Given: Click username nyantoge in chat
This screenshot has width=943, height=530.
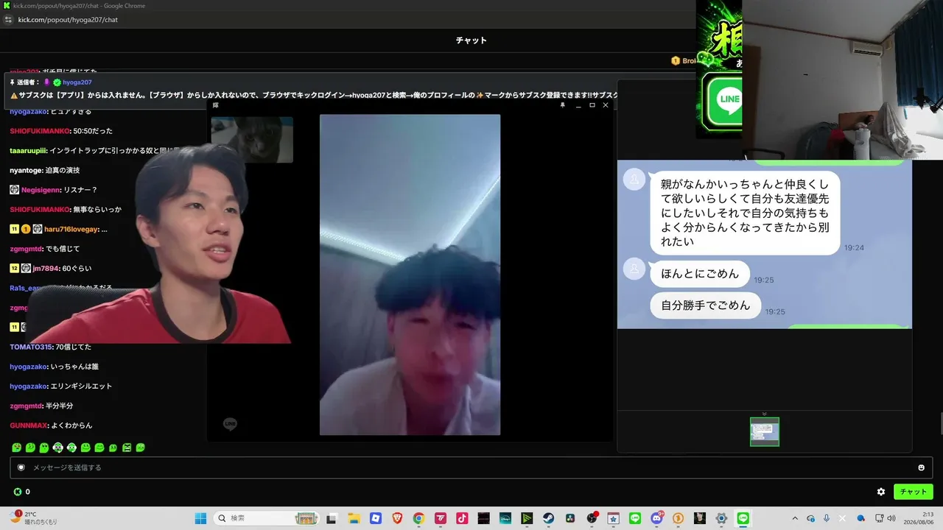Looking at the screenshot, I should click(26, 171).
